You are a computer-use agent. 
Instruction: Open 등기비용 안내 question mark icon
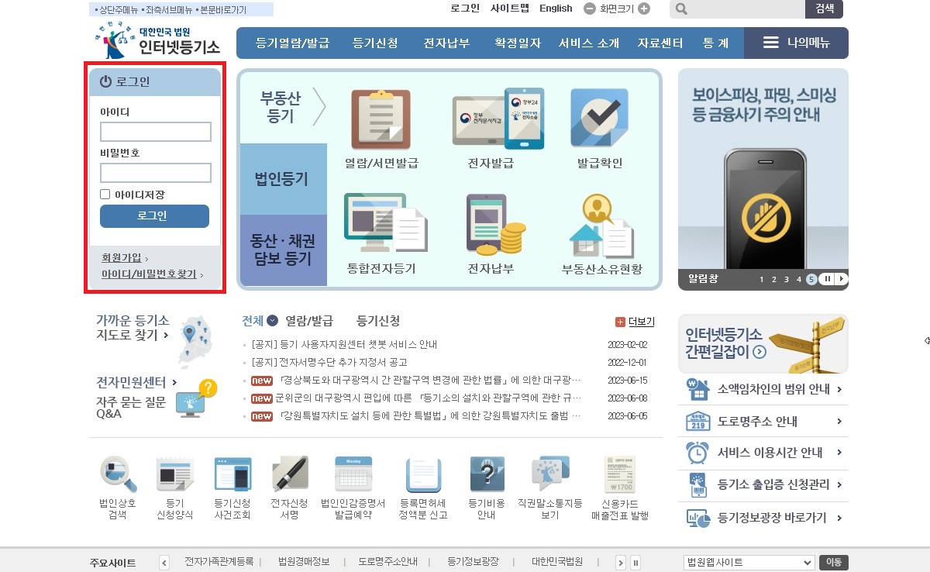[x=486, y=473]
